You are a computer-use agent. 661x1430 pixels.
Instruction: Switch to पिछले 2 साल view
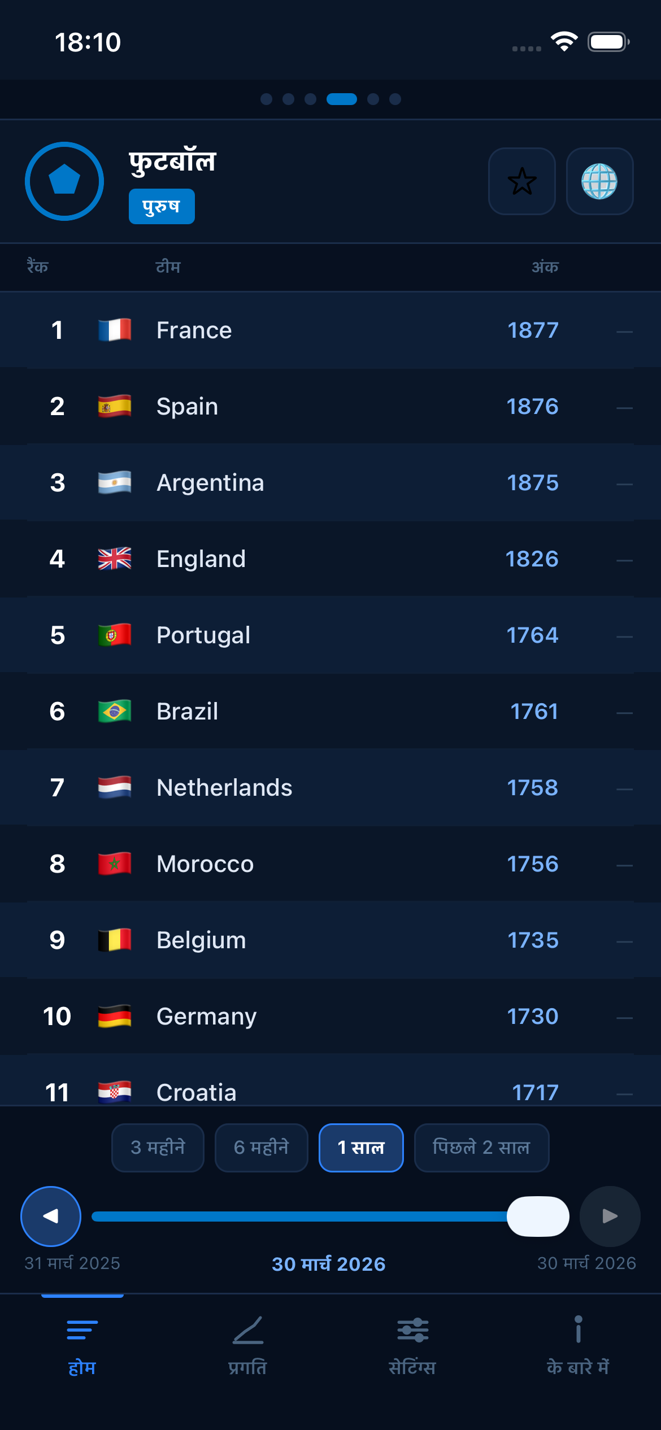click(481, 1148)
